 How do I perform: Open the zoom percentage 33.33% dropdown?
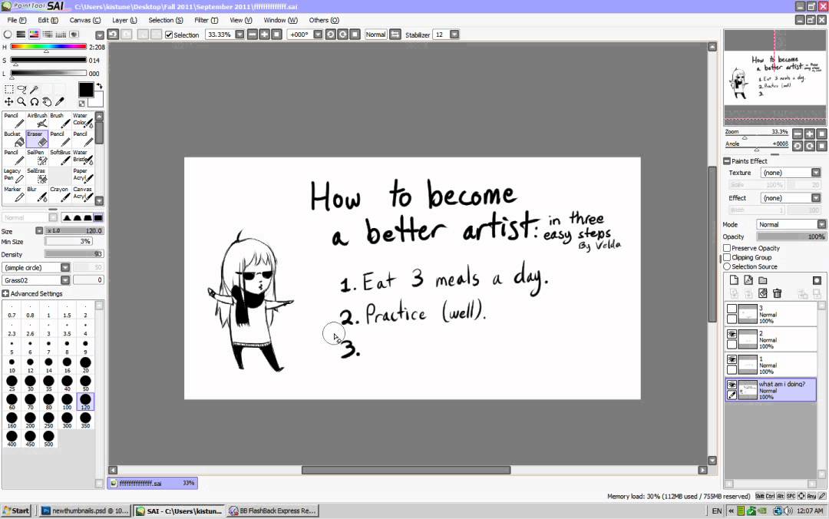pos(239,35)
